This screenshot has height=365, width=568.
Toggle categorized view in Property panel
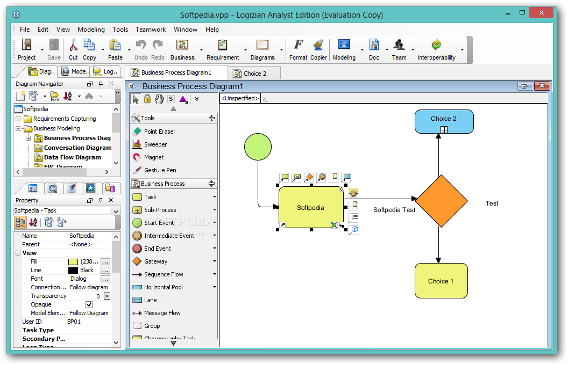[20, 222]
